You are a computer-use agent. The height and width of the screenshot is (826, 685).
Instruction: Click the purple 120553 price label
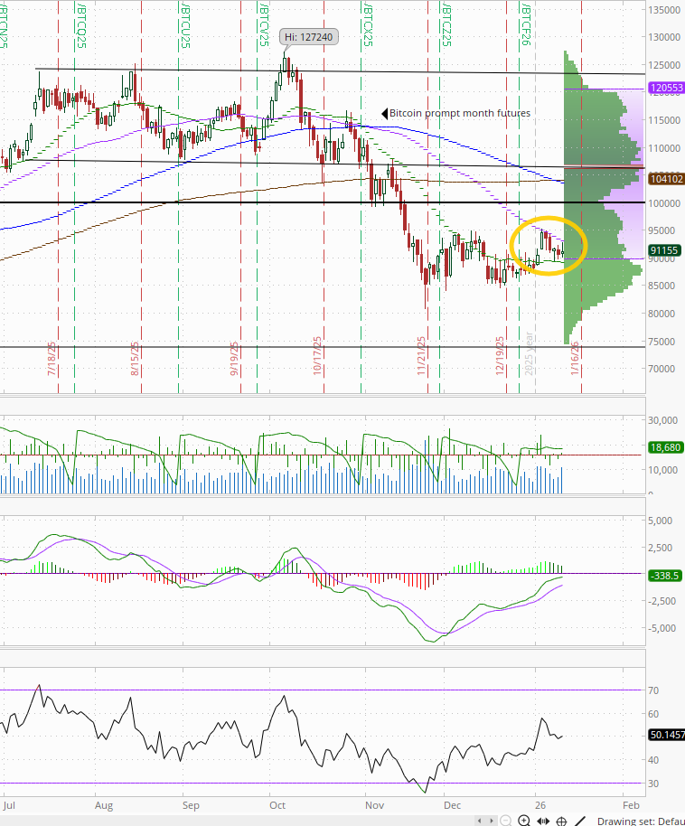[x=667, y=88]
